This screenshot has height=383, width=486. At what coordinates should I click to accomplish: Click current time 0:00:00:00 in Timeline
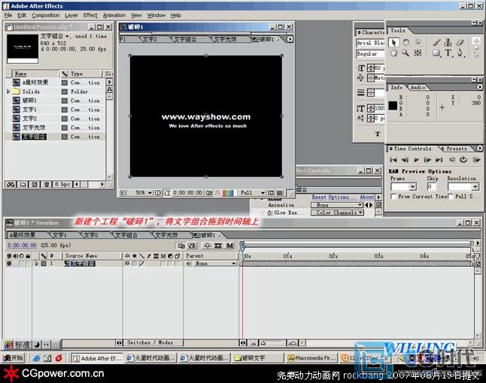[x=22, y=246]
